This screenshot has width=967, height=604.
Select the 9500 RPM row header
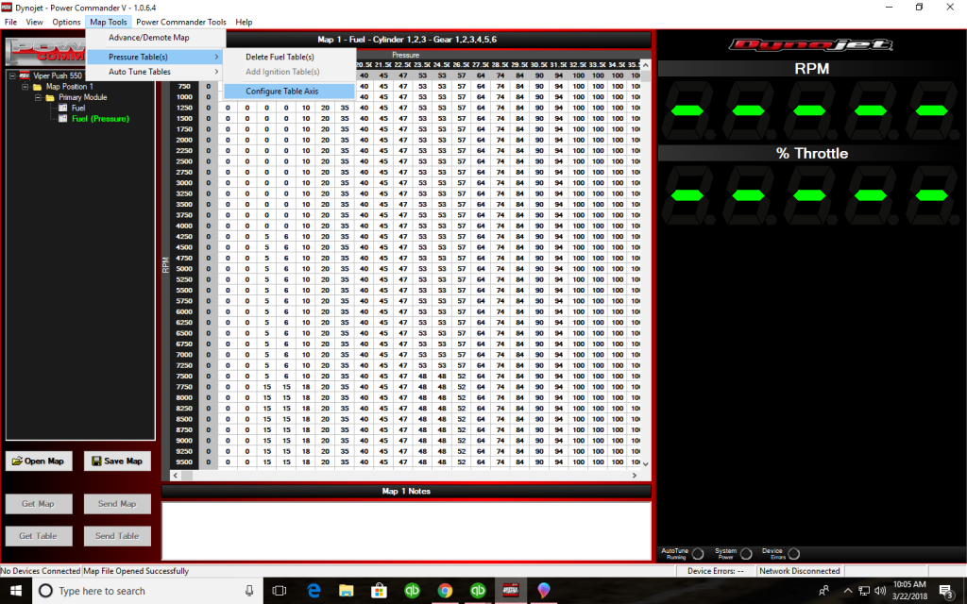[184, 462]
